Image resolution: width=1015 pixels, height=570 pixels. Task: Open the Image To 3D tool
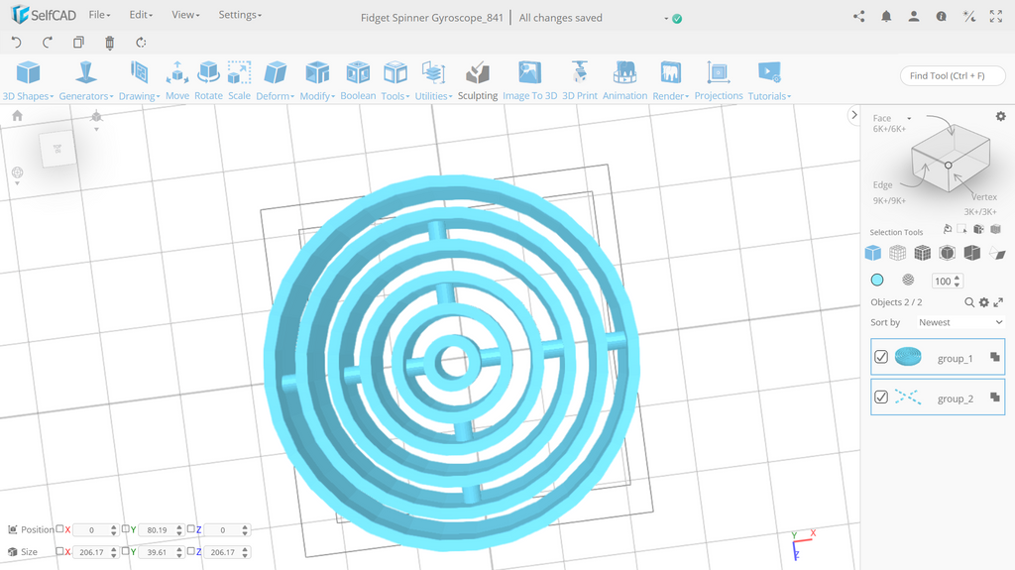(x=529, y=80)
